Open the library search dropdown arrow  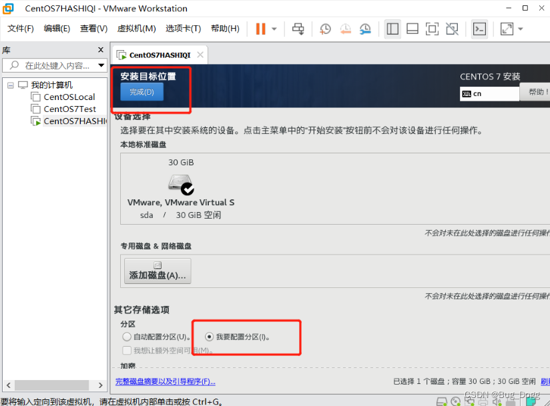[x=101, y=65]
